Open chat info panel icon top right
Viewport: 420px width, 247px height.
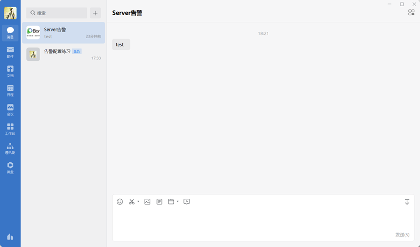[411, 12]
